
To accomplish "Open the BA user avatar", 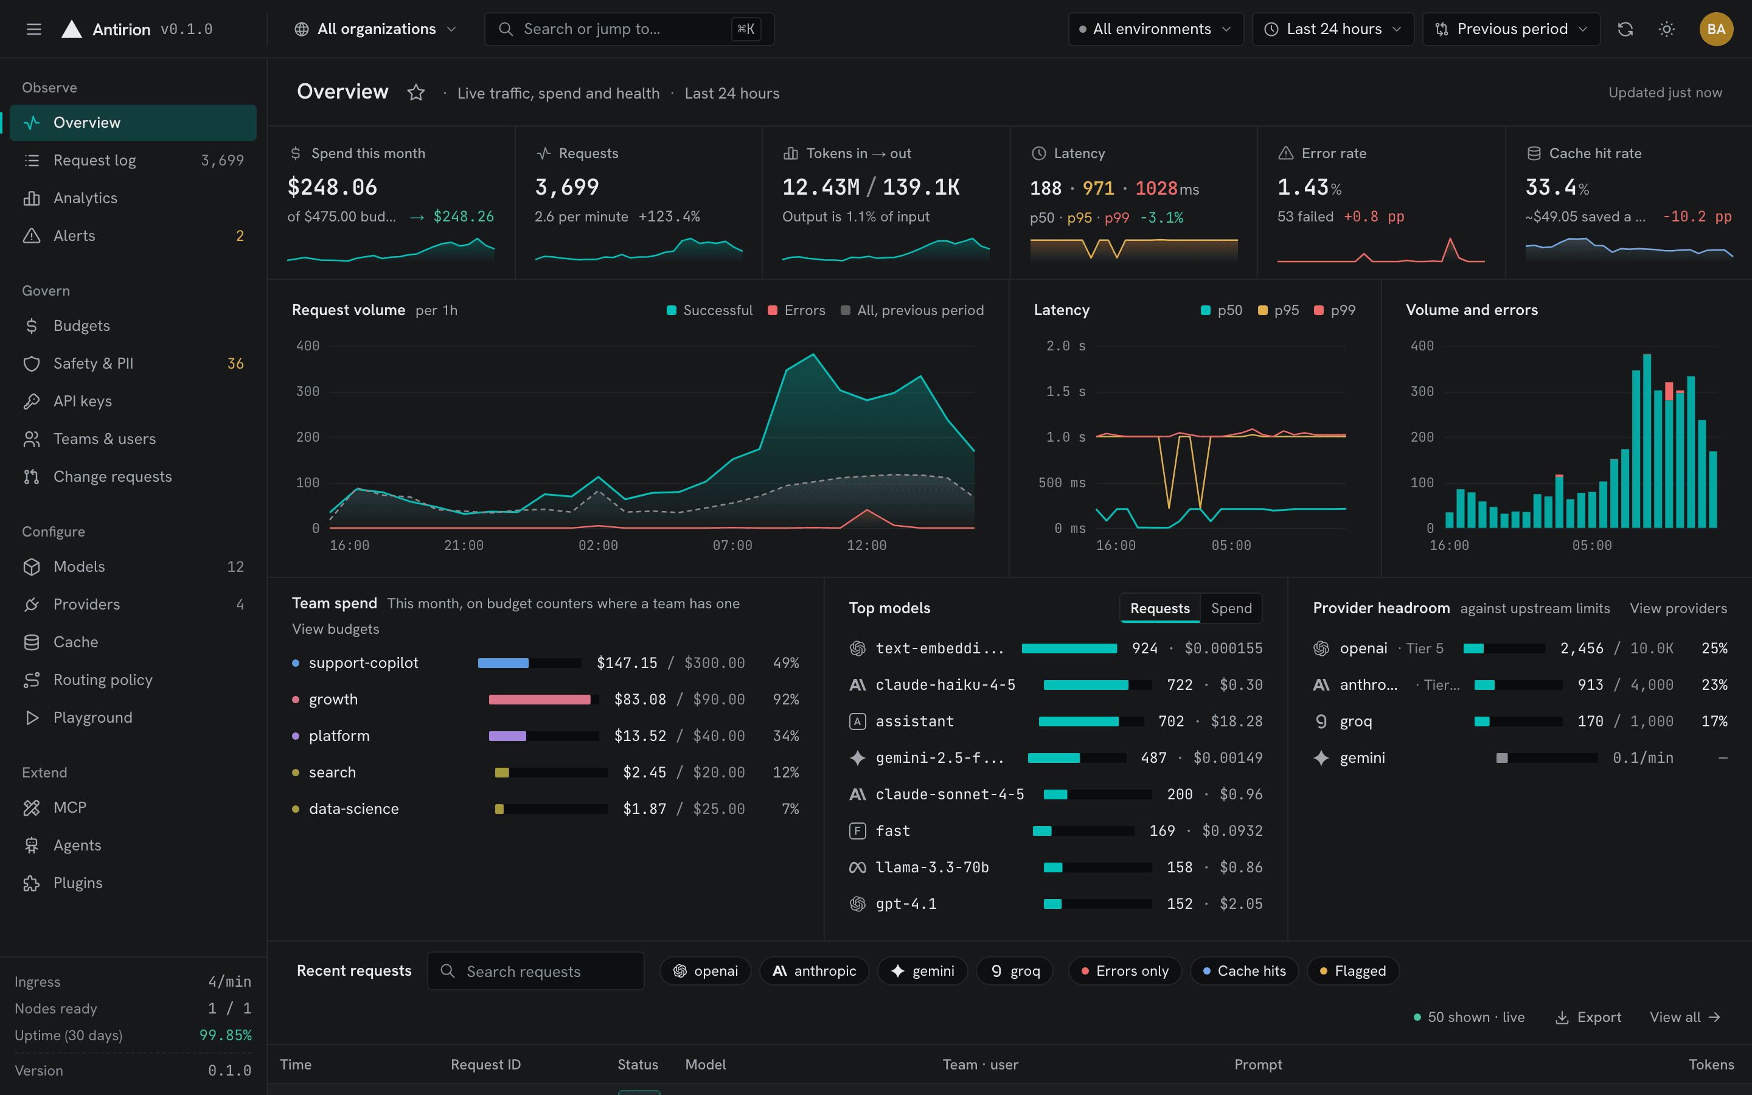I will point(1715,29).
